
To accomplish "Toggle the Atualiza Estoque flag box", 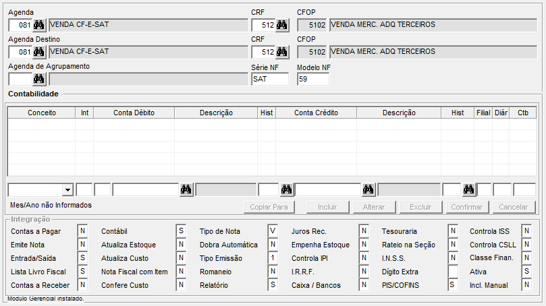I will point(181,245).
